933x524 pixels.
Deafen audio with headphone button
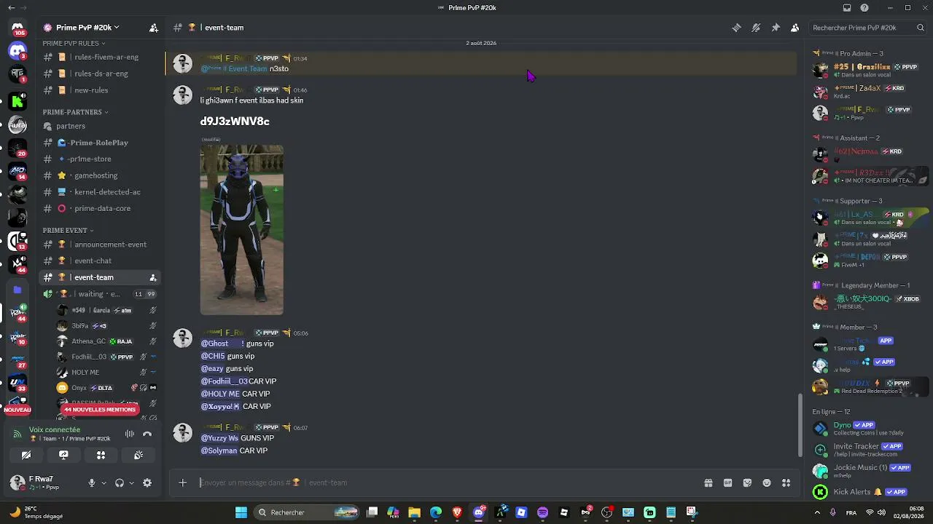click(x=120, y=483)
